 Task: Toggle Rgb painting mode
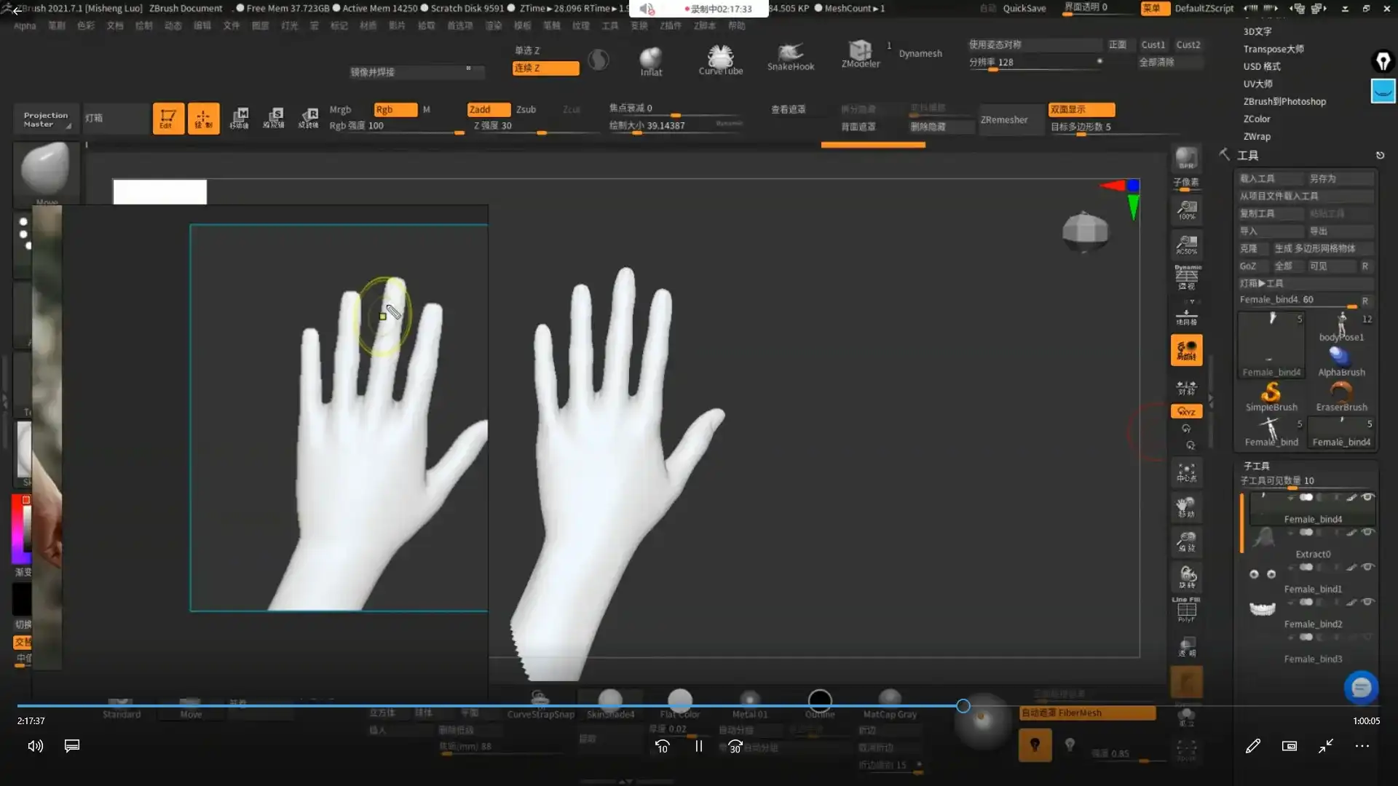395,109
